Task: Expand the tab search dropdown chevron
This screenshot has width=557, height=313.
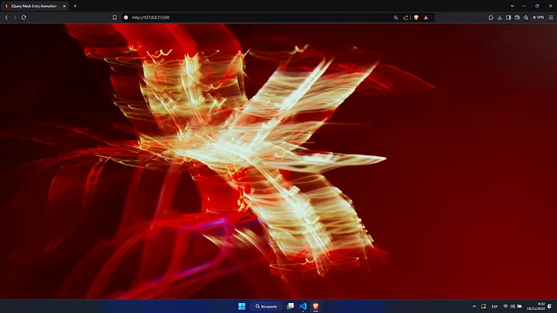Action: (512, 6)
